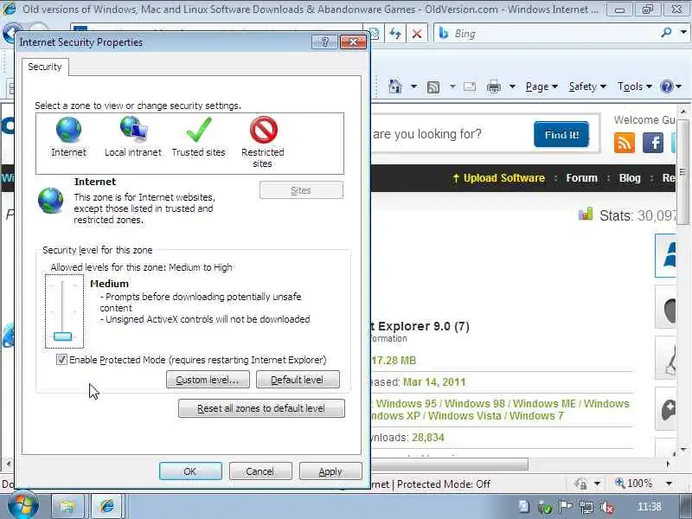Click the '17.28 MB' file size text

(x=394, y=361)
